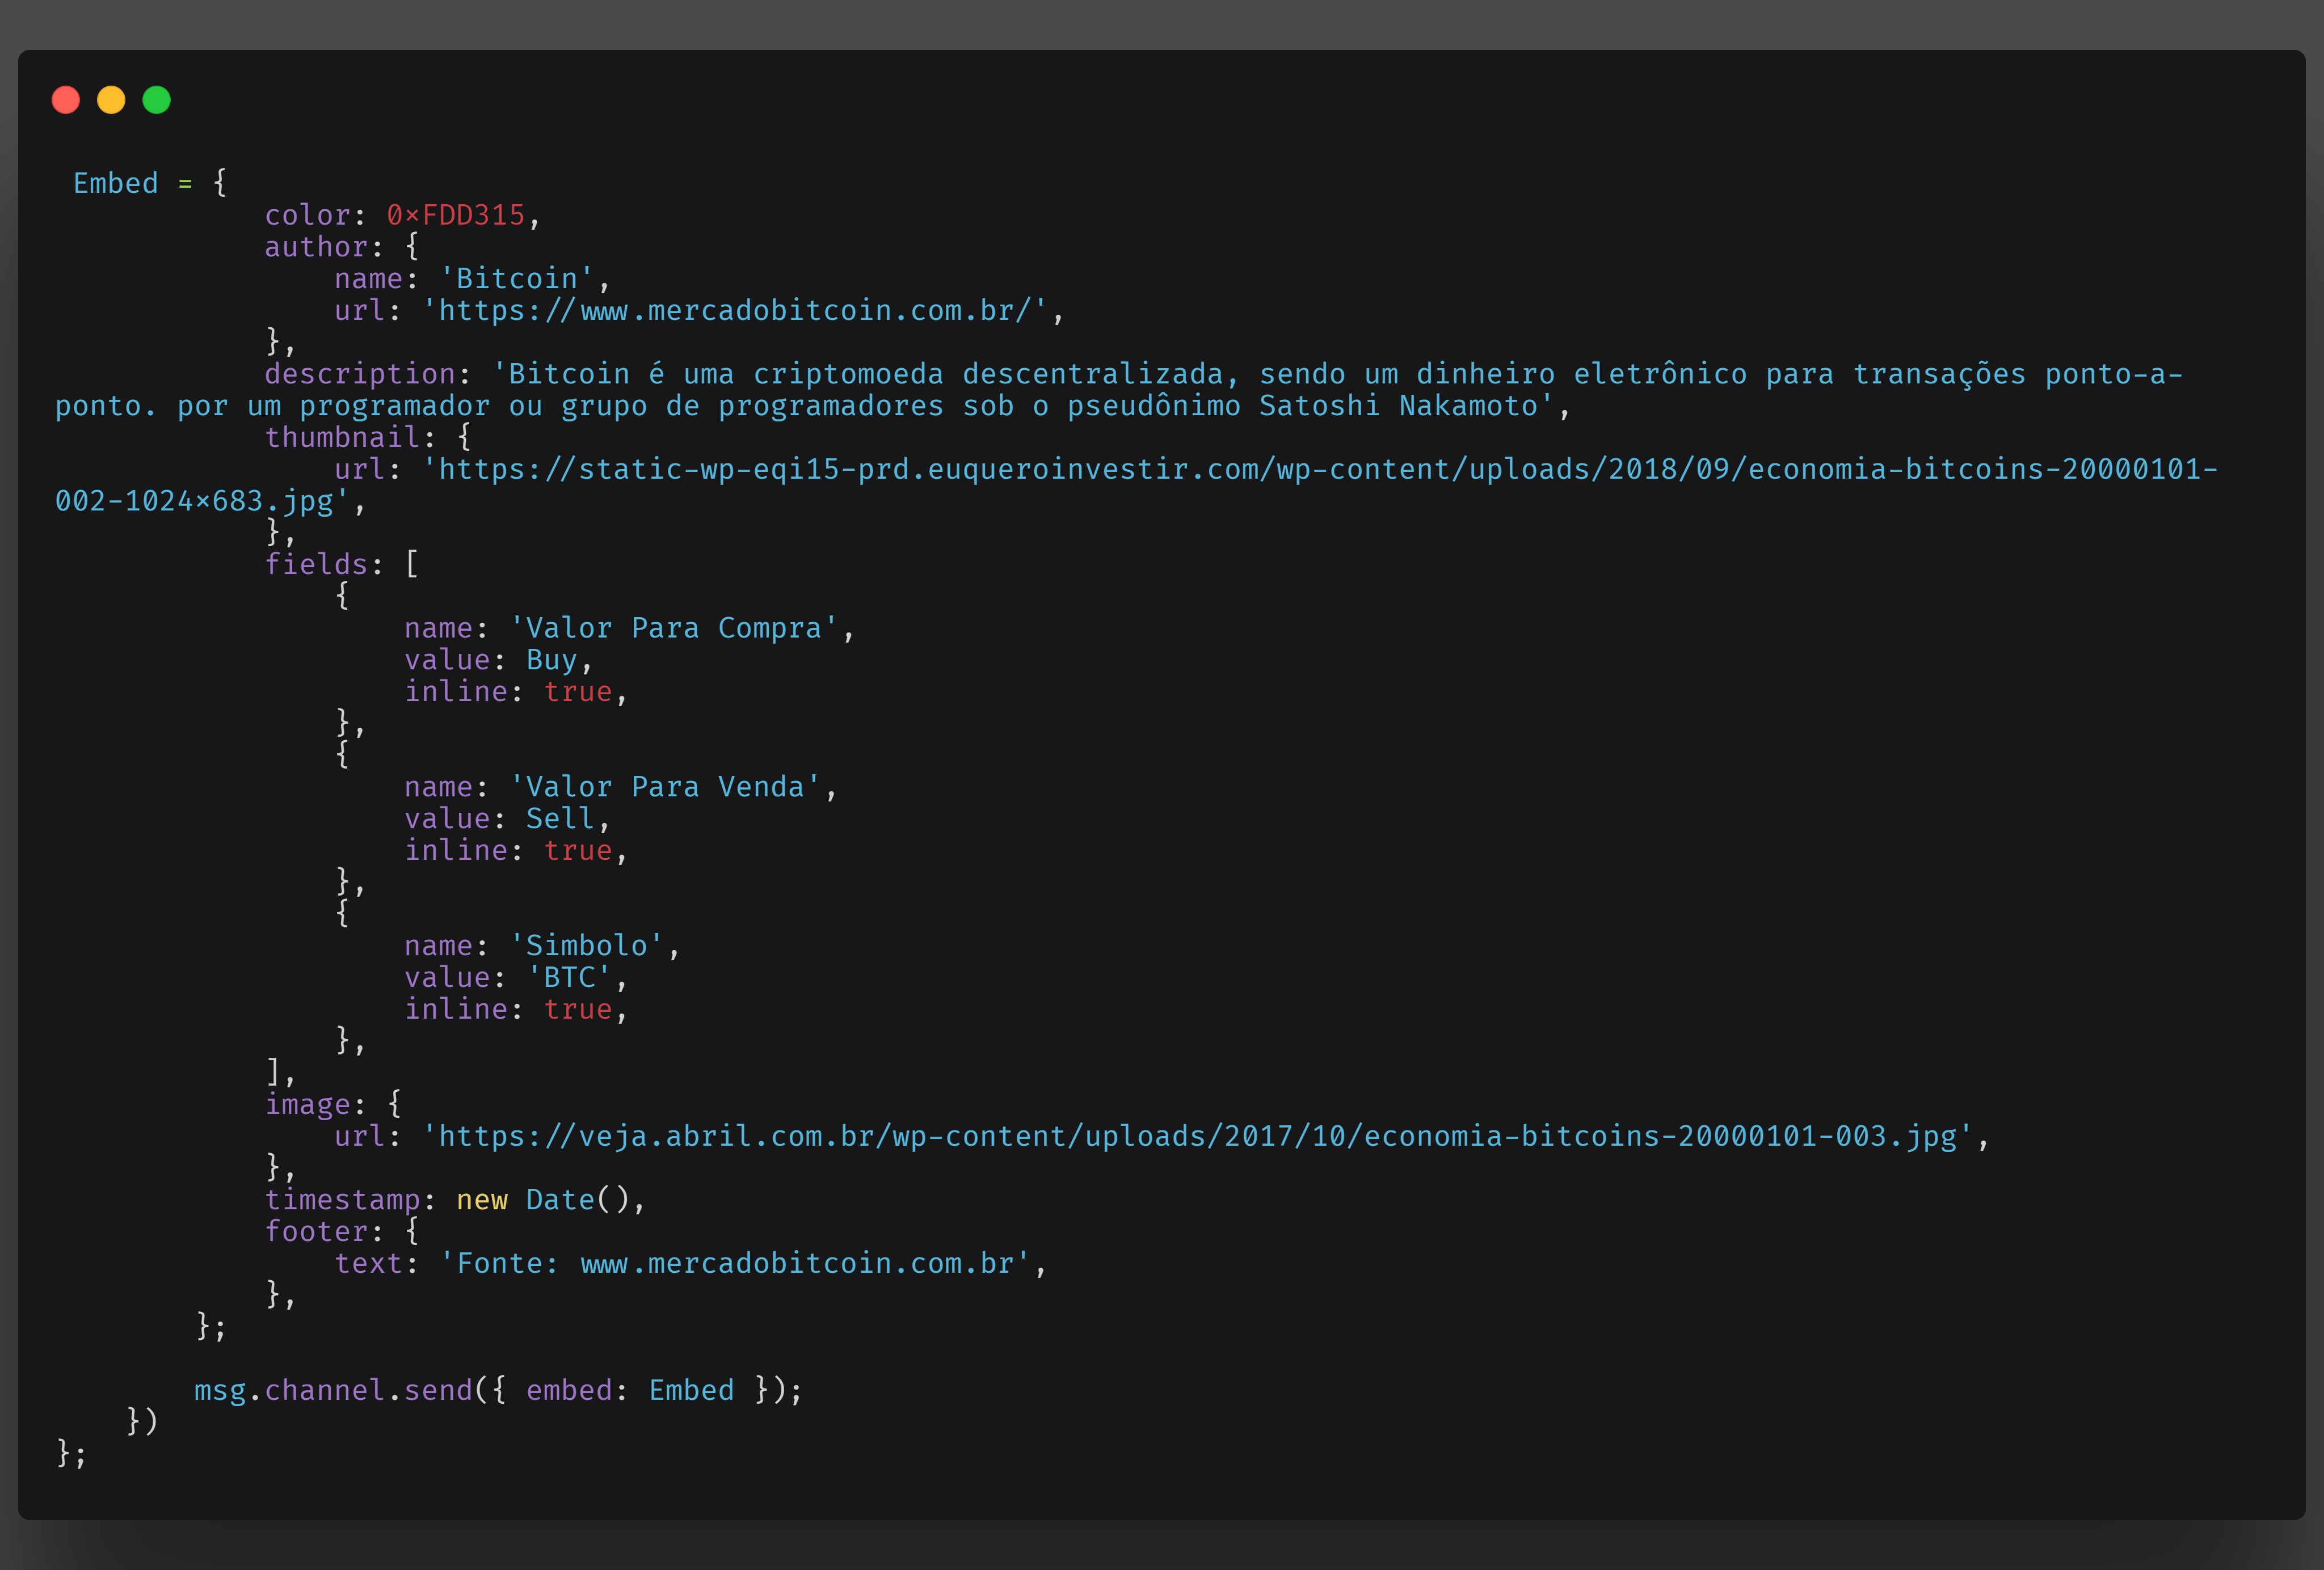Click the 0xFDD315 color hex value
Screen dimensions: 2324x1570
[456, 216]
